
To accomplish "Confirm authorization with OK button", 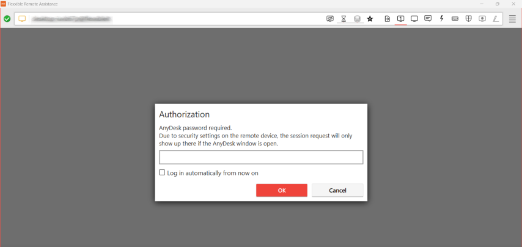I will pos(282,190).
